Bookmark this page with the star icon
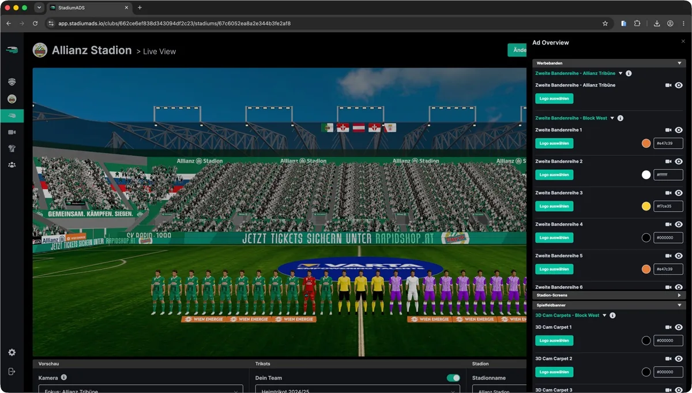The height and width of the screenshot is (393, 692). (605, 24)
